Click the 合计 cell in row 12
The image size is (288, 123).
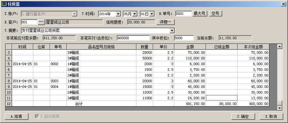pos(101,104)
